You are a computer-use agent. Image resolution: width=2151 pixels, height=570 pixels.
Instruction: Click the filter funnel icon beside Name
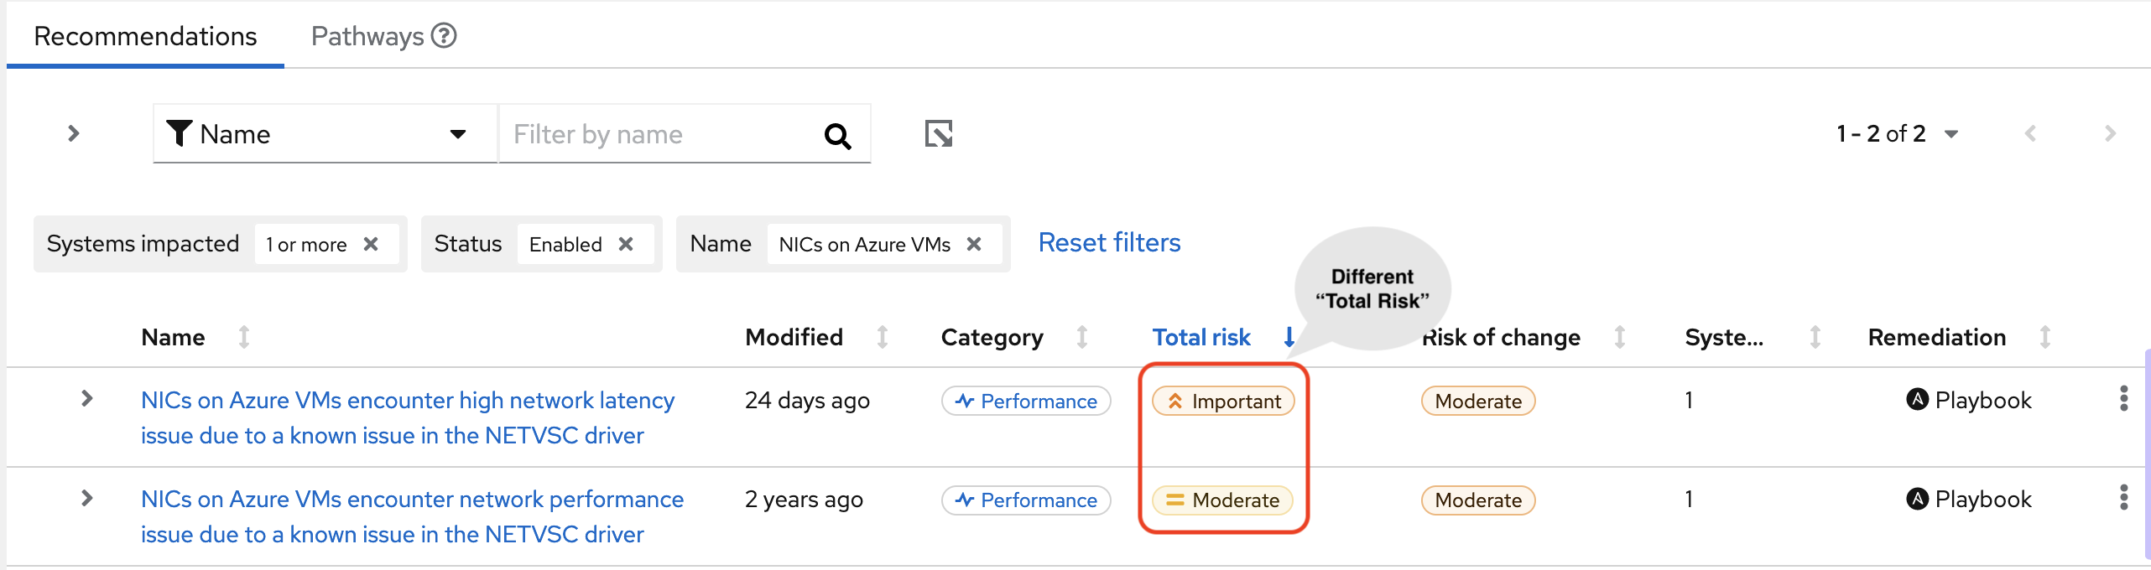pos(180,132)
